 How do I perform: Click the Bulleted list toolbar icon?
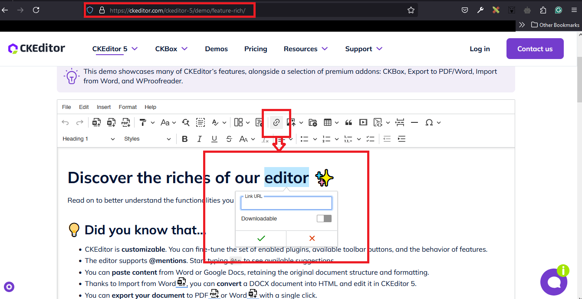point(304,139)
